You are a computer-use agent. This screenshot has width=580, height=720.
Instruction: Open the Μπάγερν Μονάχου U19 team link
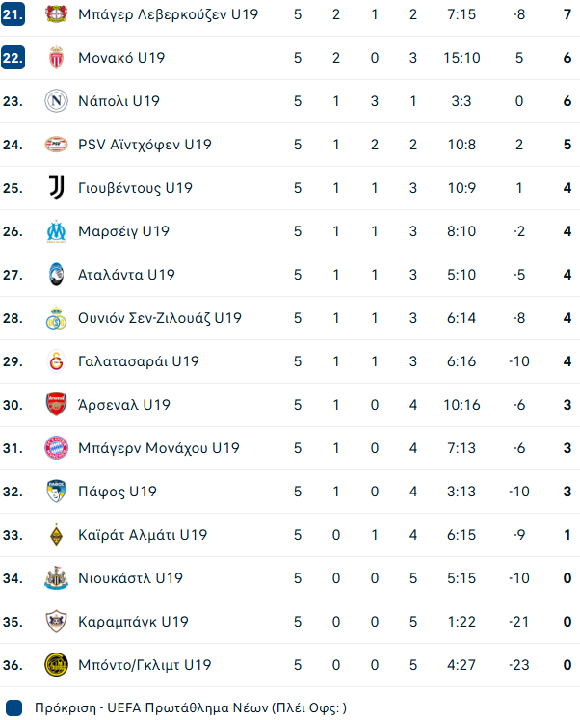point(159,448)
